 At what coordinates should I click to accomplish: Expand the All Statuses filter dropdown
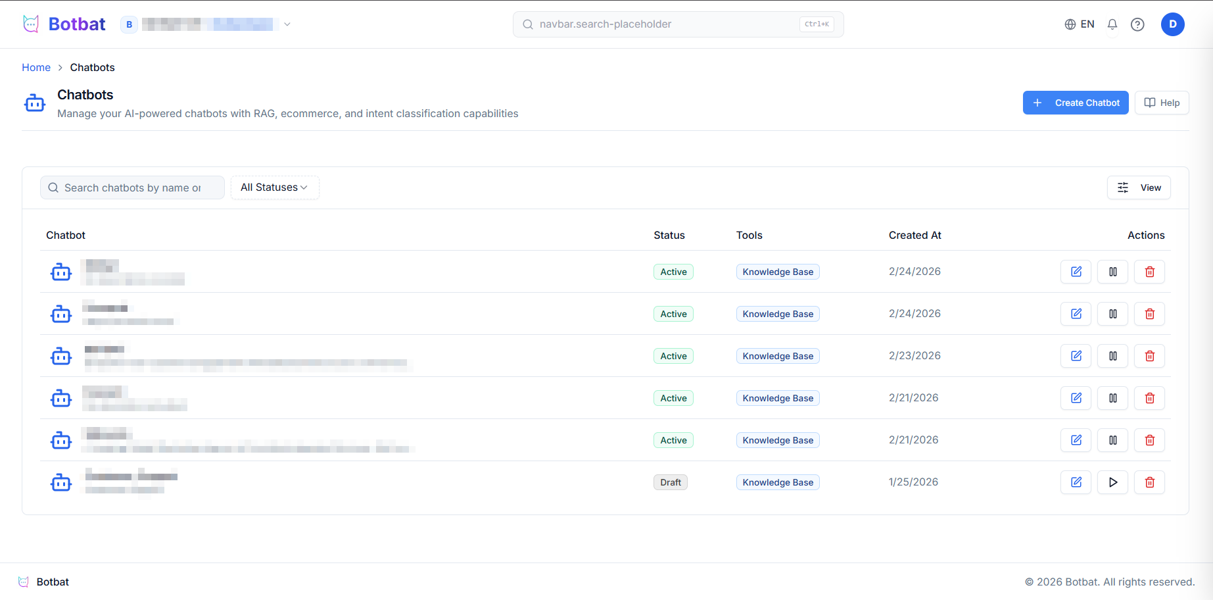pyautogui.click(x=274, y=187)
